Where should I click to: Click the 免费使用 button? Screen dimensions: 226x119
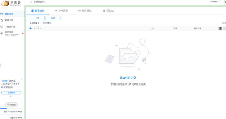[11, 93]
